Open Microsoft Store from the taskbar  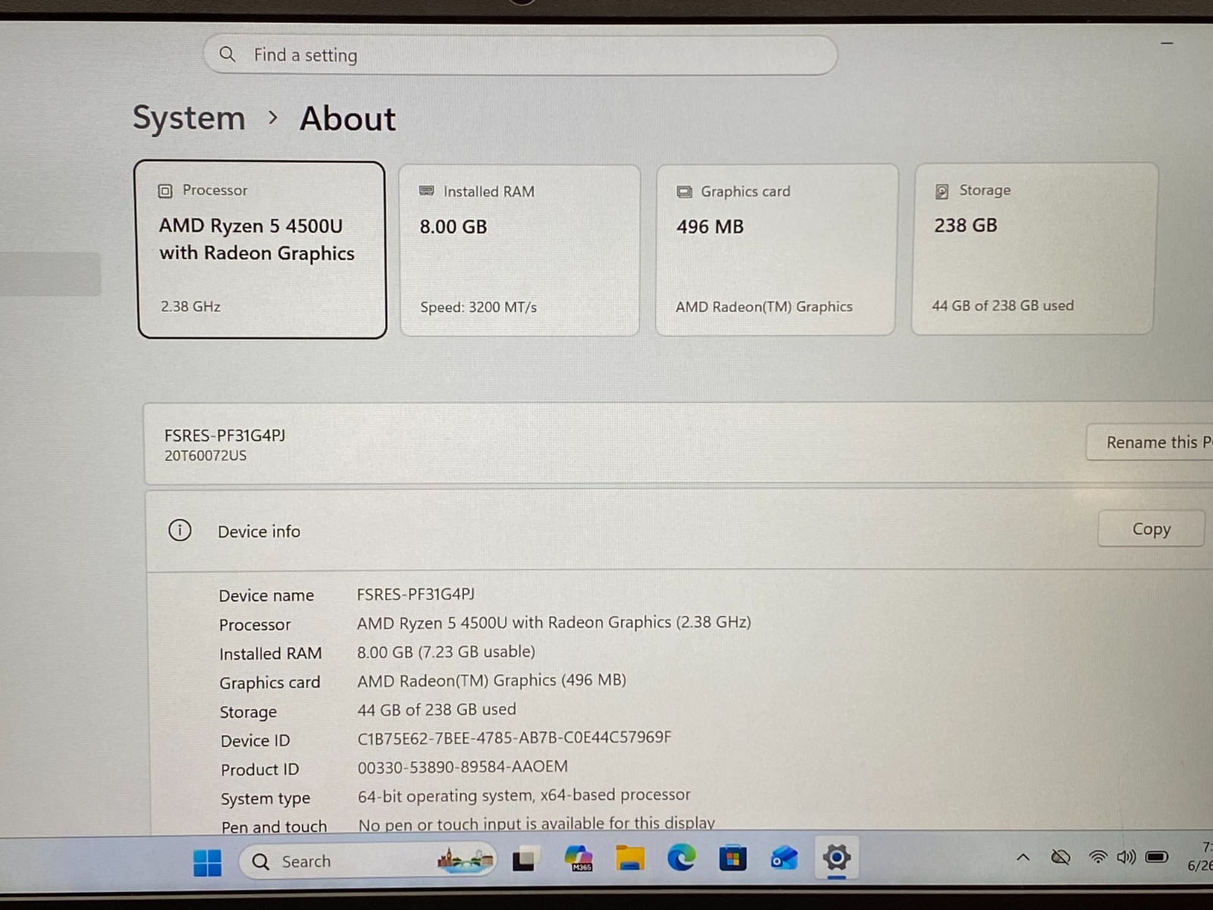point(732,858)
